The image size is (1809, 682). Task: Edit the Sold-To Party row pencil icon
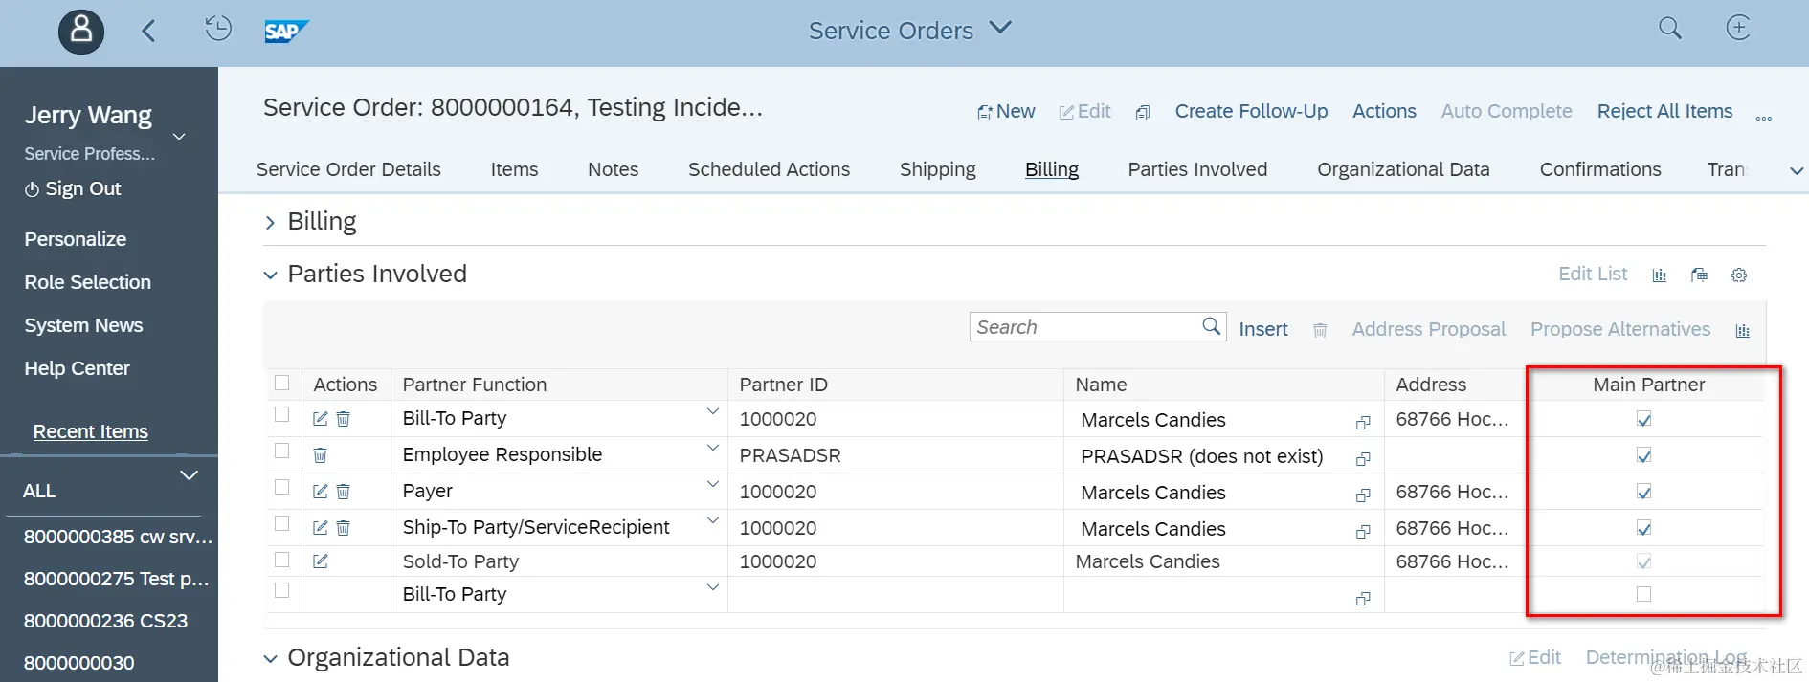pos(321,561)
